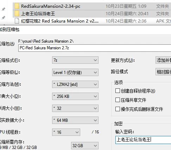The width and height of the screenshot is (171, 150).
Task: Check 操作完成后删除源文件 option
Action: pyautogui.click(x=118, y=109)
